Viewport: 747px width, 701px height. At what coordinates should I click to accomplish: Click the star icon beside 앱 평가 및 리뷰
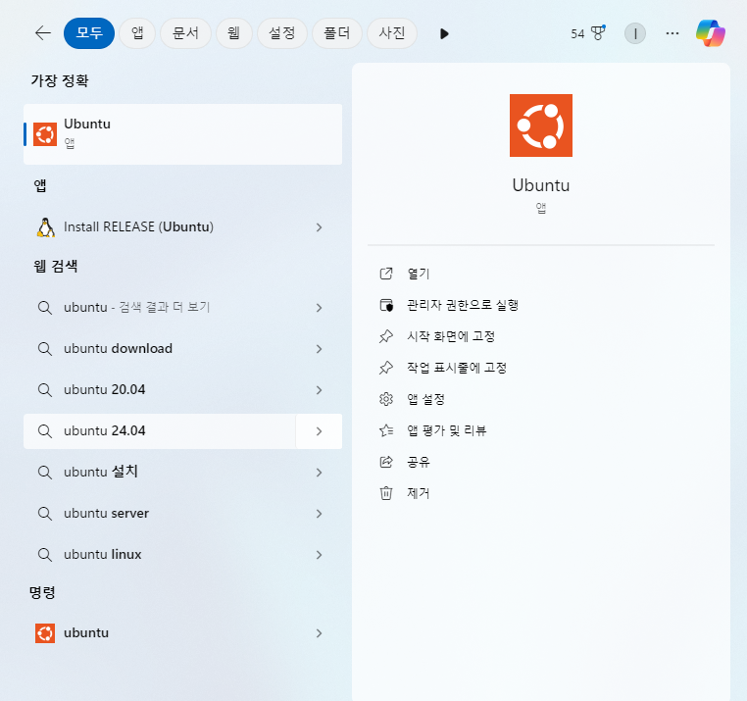pyautogui.click(x=386, y=430)
